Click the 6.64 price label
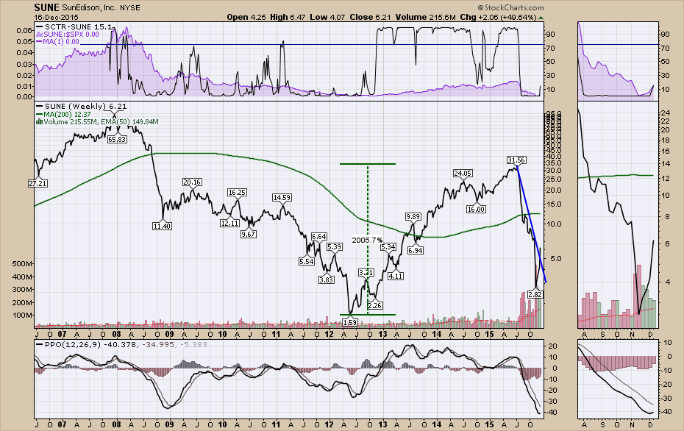Viewport: 684px width, 431px height. click(319, 236)
